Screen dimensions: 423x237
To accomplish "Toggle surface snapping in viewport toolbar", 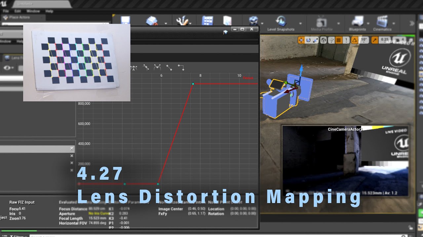I will 331,40.
